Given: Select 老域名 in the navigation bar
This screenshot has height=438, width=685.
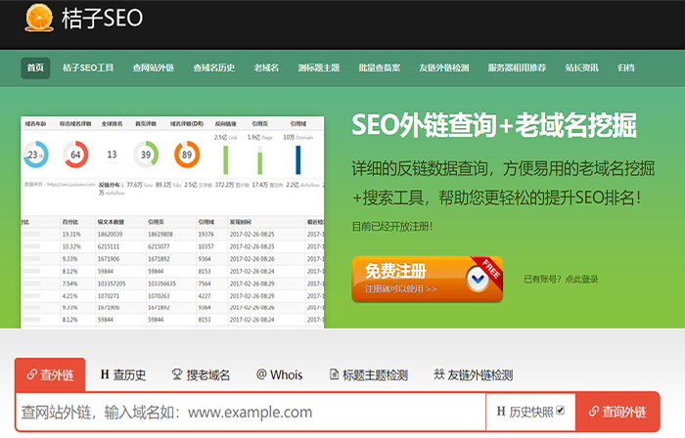Looking at the screenshot, I should pyautogui.click(x=266, y=67).
